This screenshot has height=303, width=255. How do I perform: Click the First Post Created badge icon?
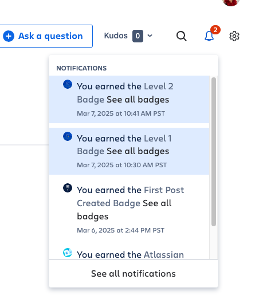(x=68, y=188)
